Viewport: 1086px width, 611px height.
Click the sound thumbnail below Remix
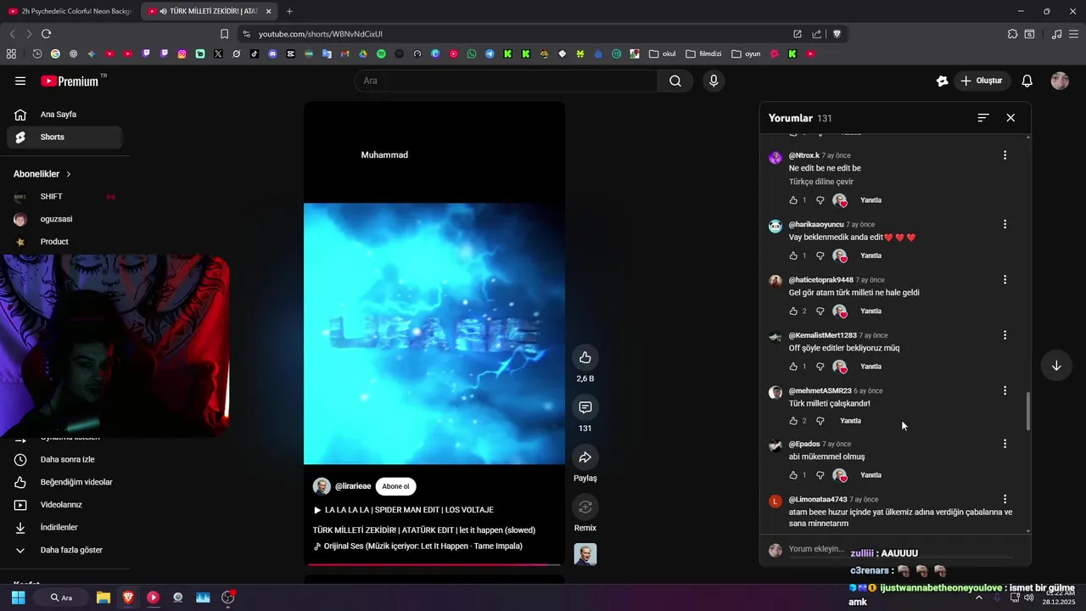pyautogui.click(x=585, y=554)
